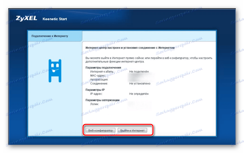
Task: Click the Выйти в Интернет button
Action: tap(132, 130)
